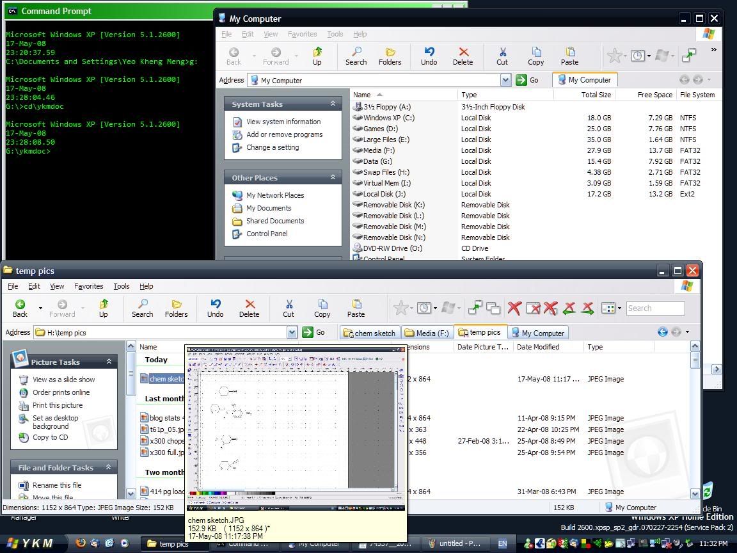Open address dropdown in temp pics window
The height and width of the screenshot is (553, 737).
[x=292, y=332]
